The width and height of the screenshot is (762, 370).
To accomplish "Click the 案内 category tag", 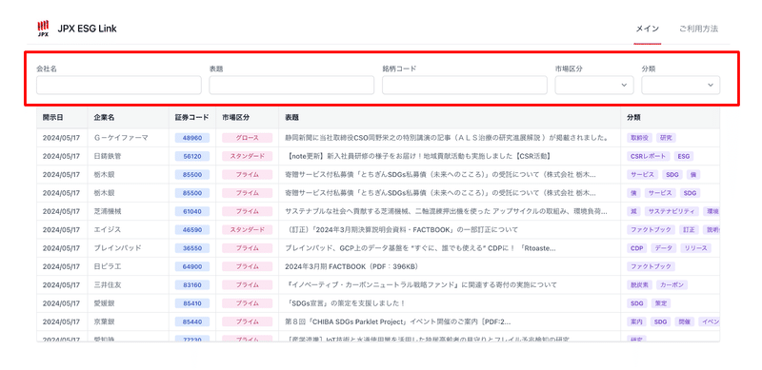I will (x=636, y=321).
